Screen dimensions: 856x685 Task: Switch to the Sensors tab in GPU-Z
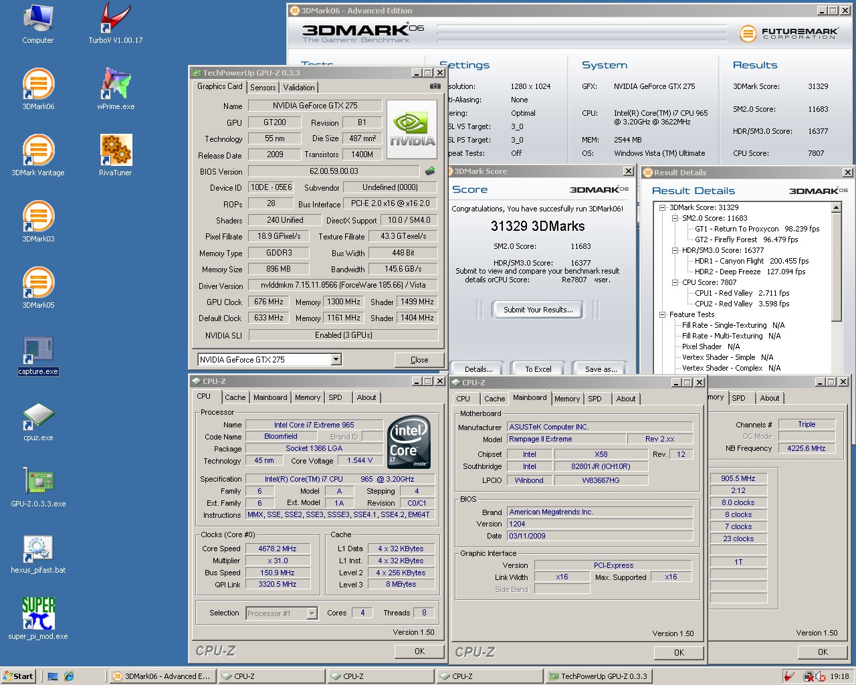click(263, 88)
